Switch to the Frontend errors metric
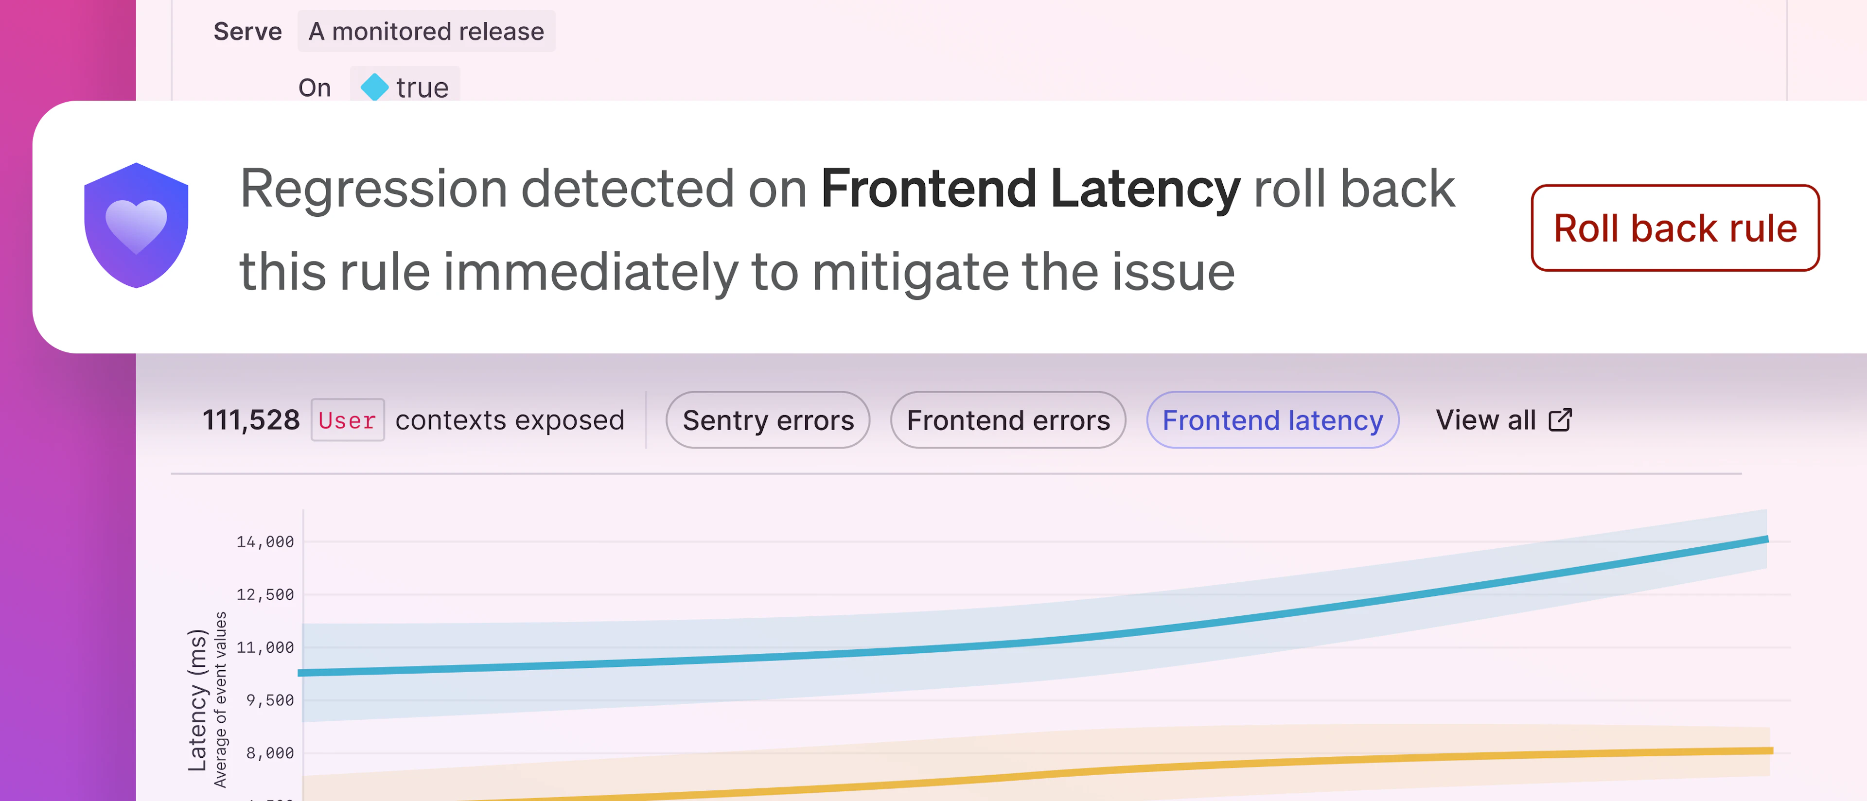Screen dimensions: 1867x801 point(1007,420)
